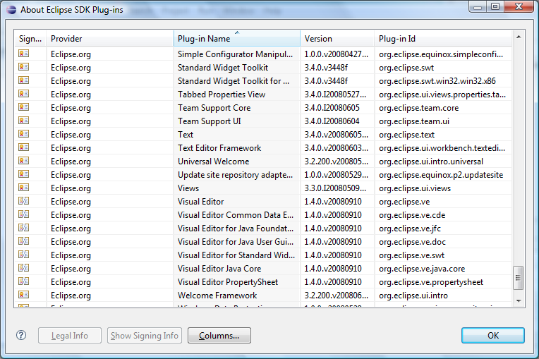Viewport: 539px width, 359px height.
Task: Click unsigned icon for Visual Editor Java Core
Action: (24, 268)
